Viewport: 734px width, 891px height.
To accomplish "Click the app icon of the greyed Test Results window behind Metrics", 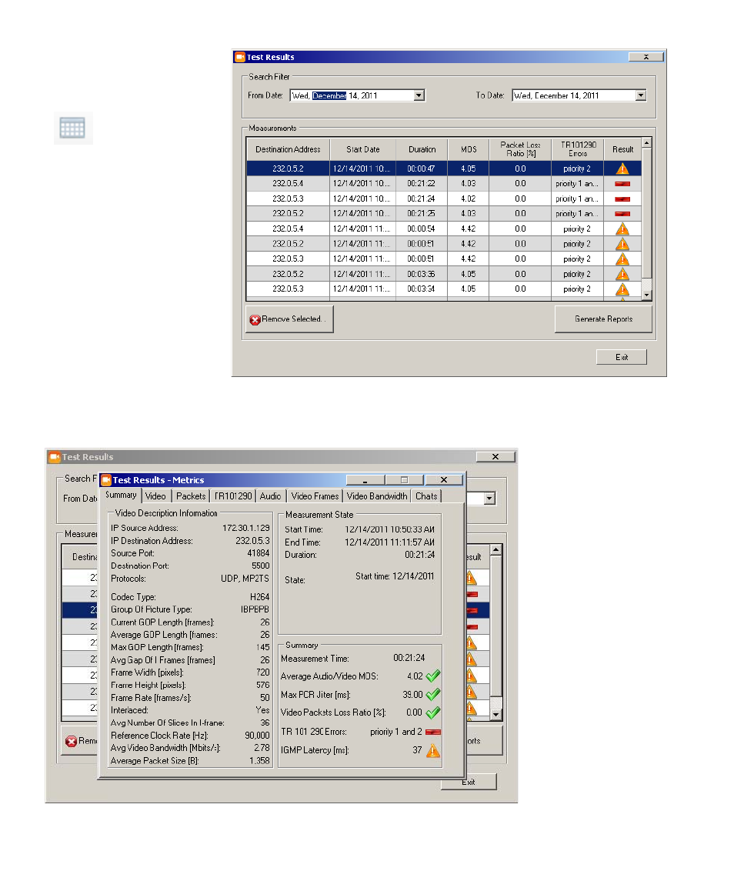I will (55, 457).
